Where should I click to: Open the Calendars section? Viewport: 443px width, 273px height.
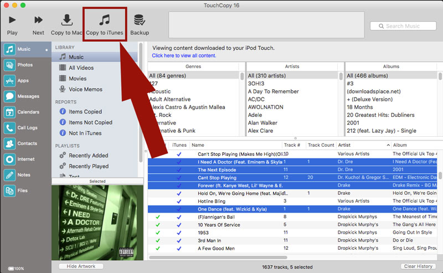pos(25,112)
